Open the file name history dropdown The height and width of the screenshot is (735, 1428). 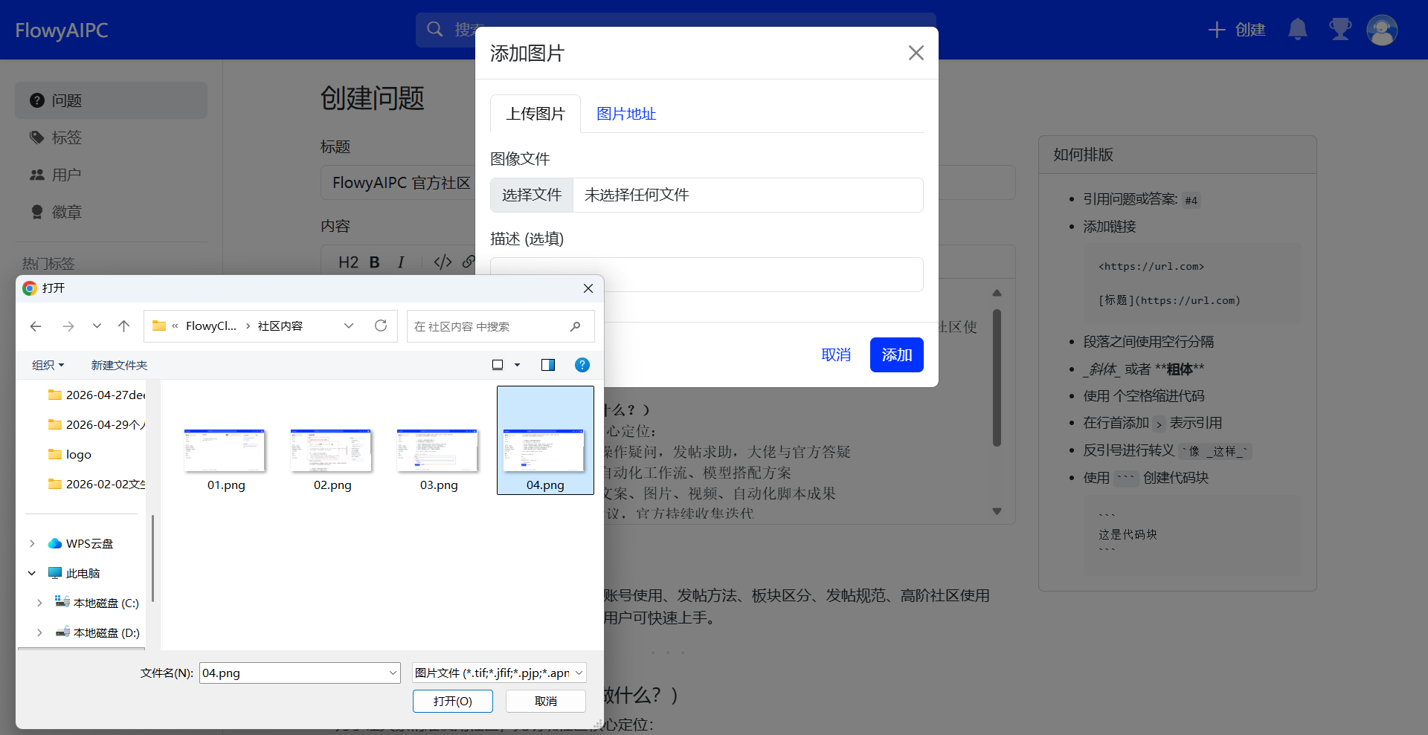[x=393, y=673]
